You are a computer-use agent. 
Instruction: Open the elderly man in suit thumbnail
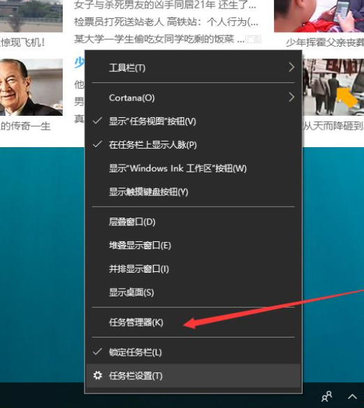[31, 87]
